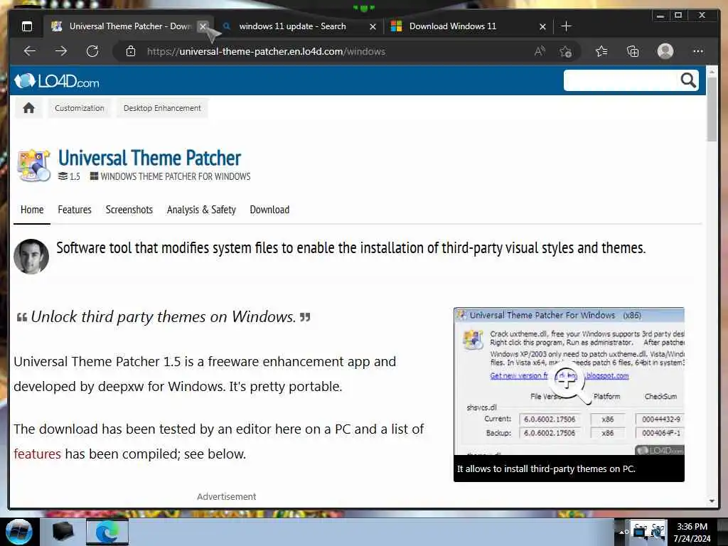Click the LO4D.com logo

point(57,81)
